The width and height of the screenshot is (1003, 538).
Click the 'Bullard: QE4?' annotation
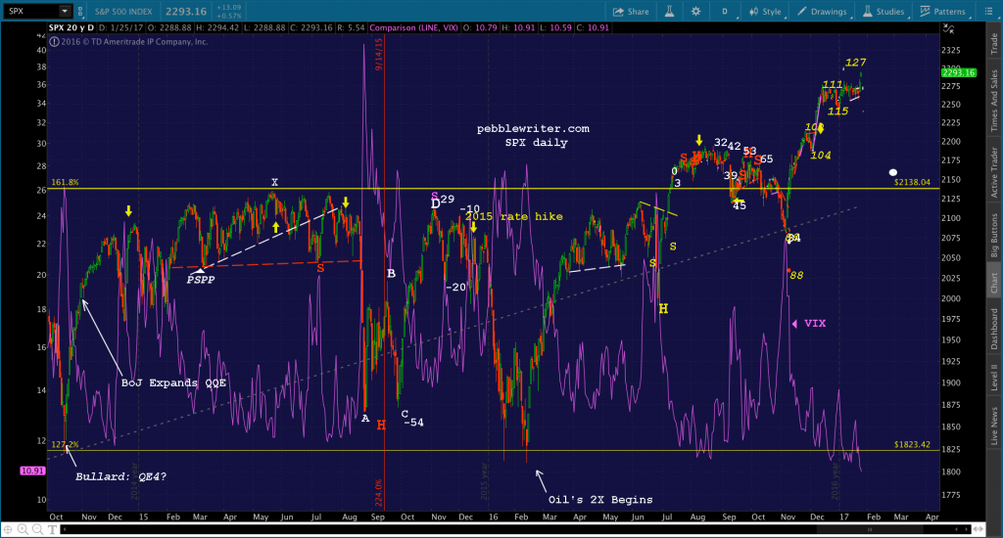coord(120,476)
